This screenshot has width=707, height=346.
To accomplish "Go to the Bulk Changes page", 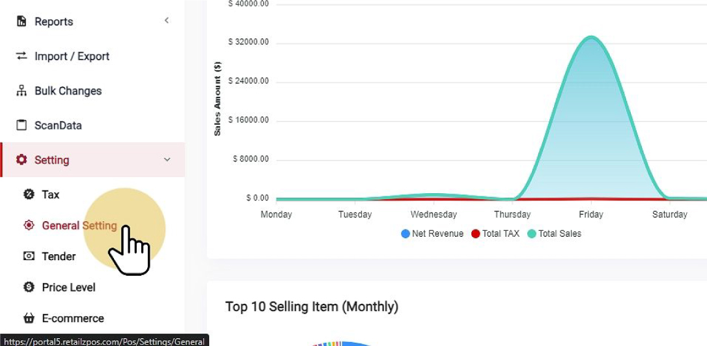I will [68, 90].
